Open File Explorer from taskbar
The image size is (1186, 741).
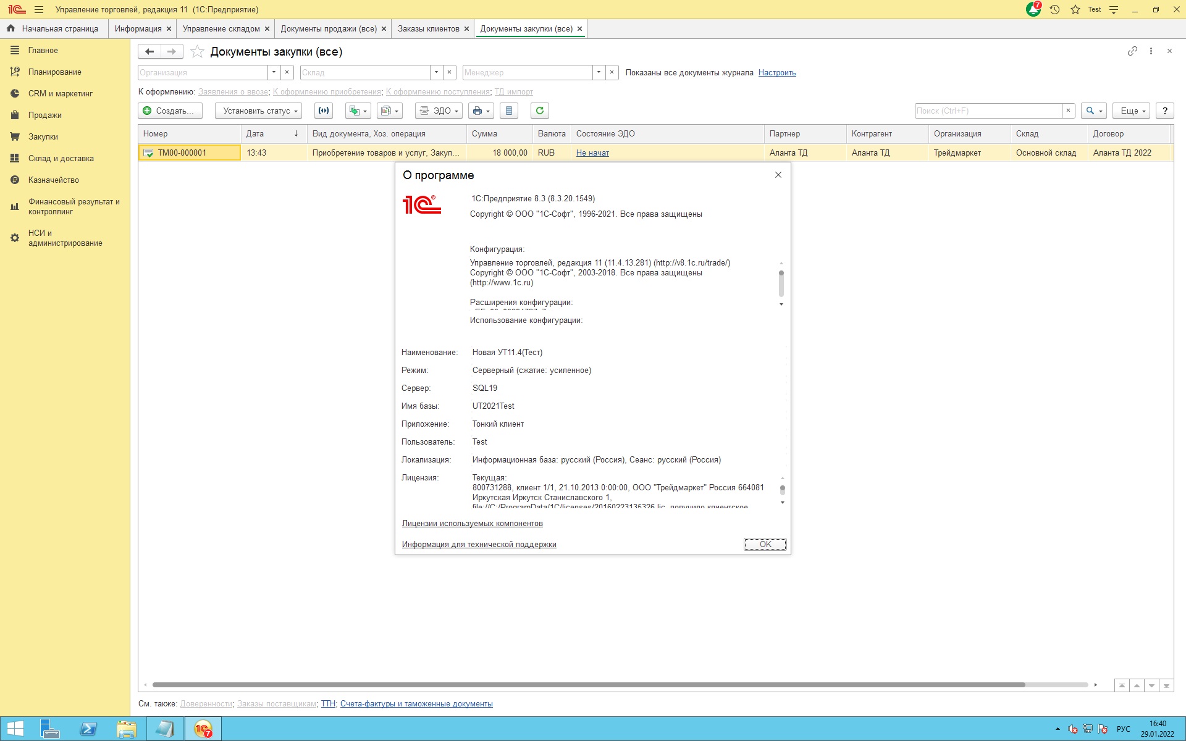tap(127, 729)
